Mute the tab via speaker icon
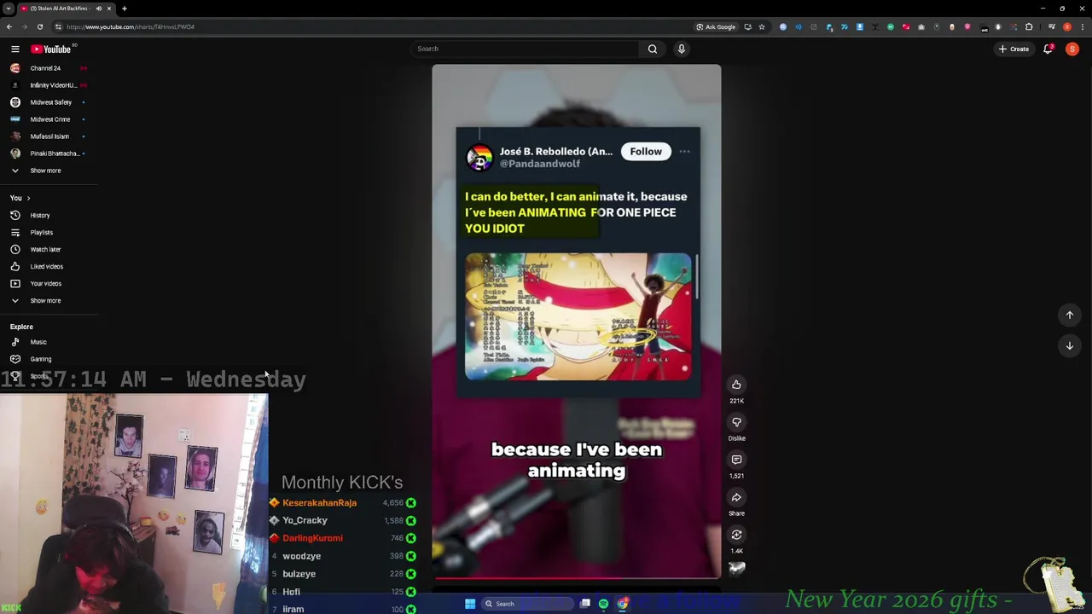This screenshot has width=1092, height=614. 99,9
